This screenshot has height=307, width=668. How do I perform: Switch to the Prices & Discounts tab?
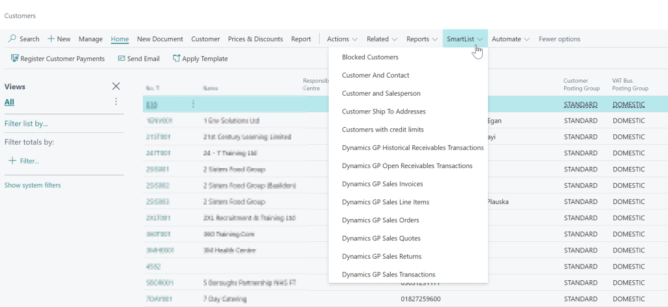tap(255, 39)
